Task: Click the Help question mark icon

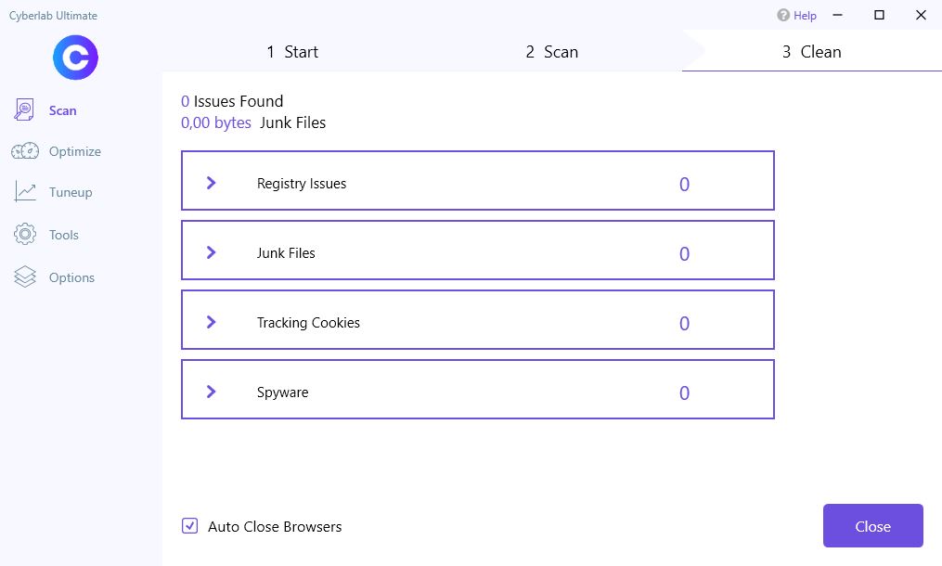Action: coord(783,16)
